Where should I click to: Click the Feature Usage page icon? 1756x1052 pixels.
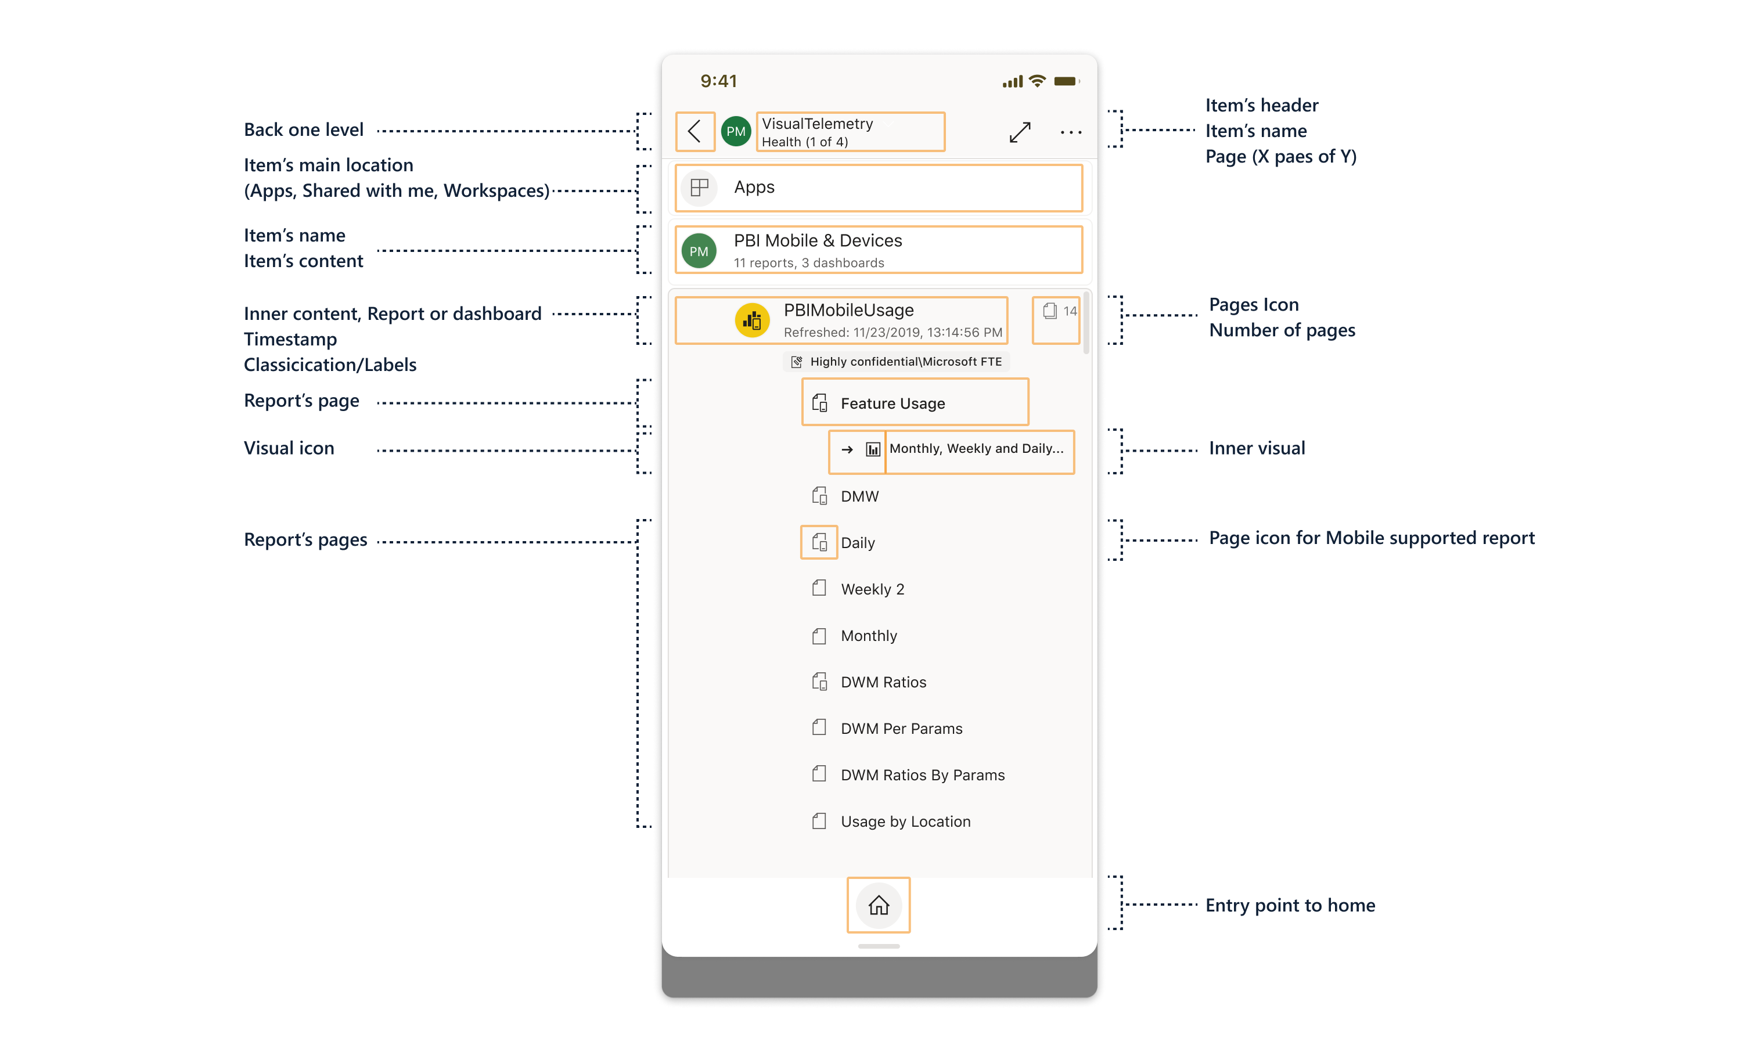tap(819, 403)
